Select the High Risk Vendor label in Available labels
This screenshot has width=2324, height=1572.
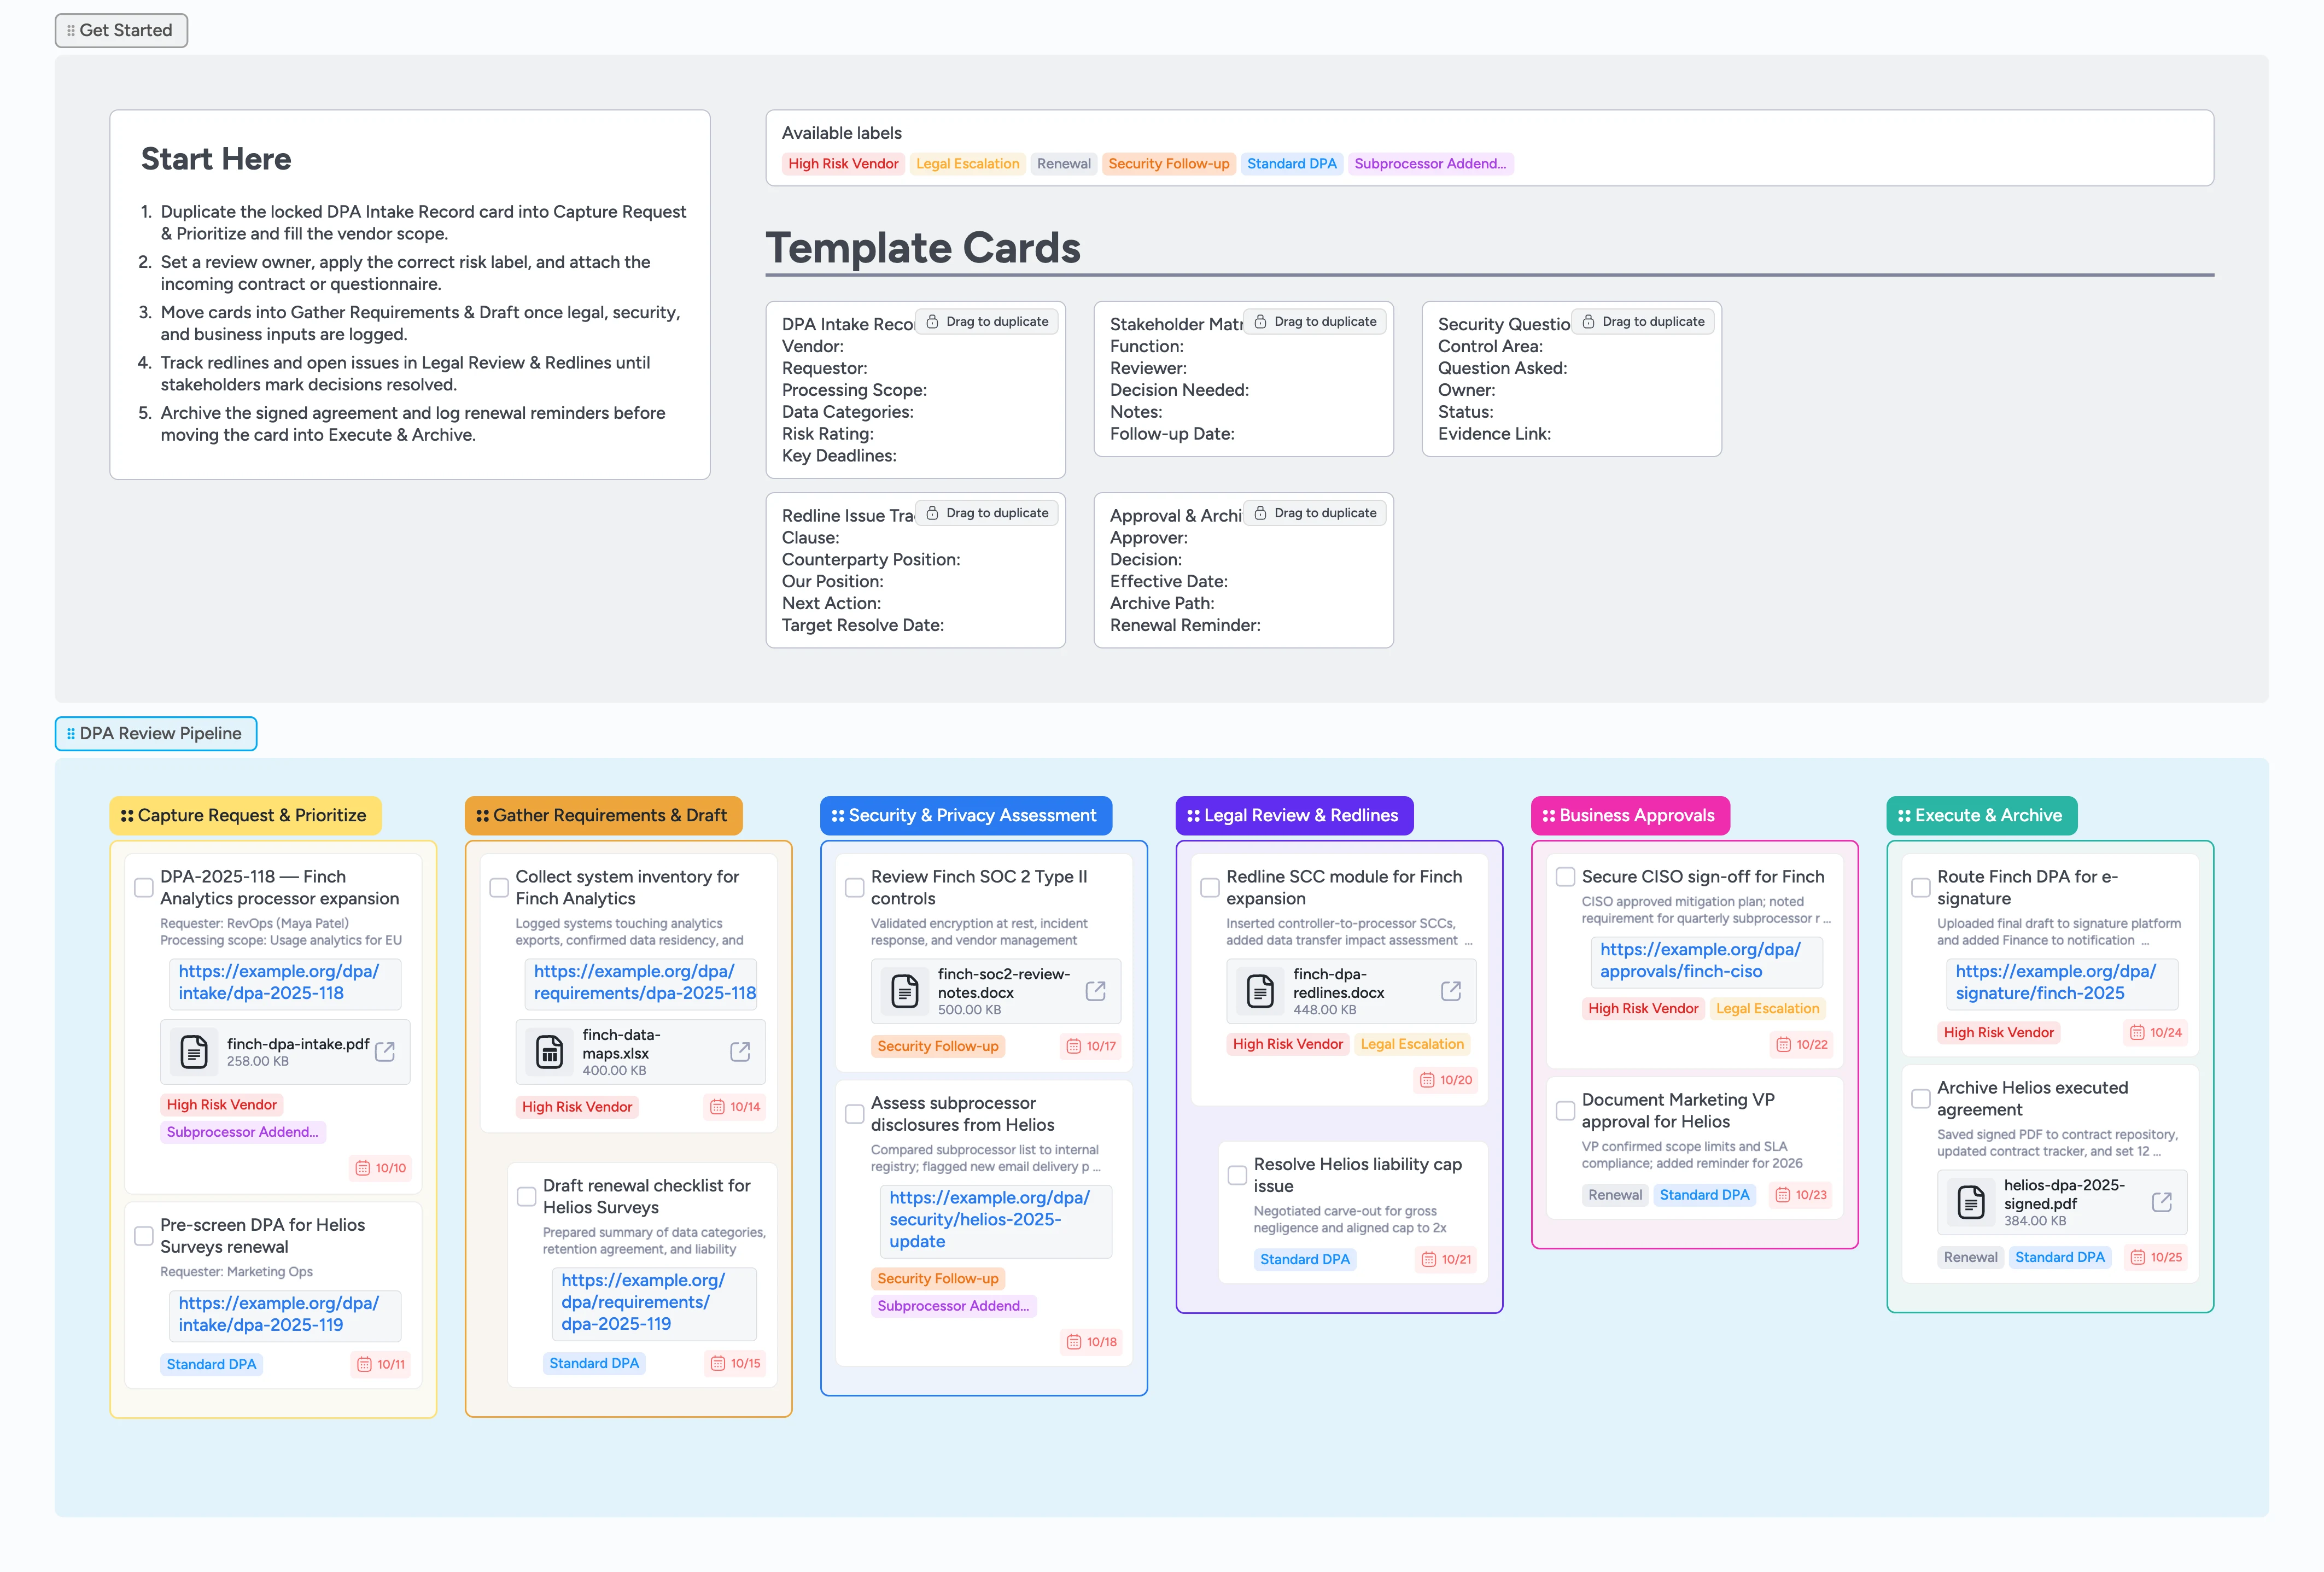click(843, 163)
